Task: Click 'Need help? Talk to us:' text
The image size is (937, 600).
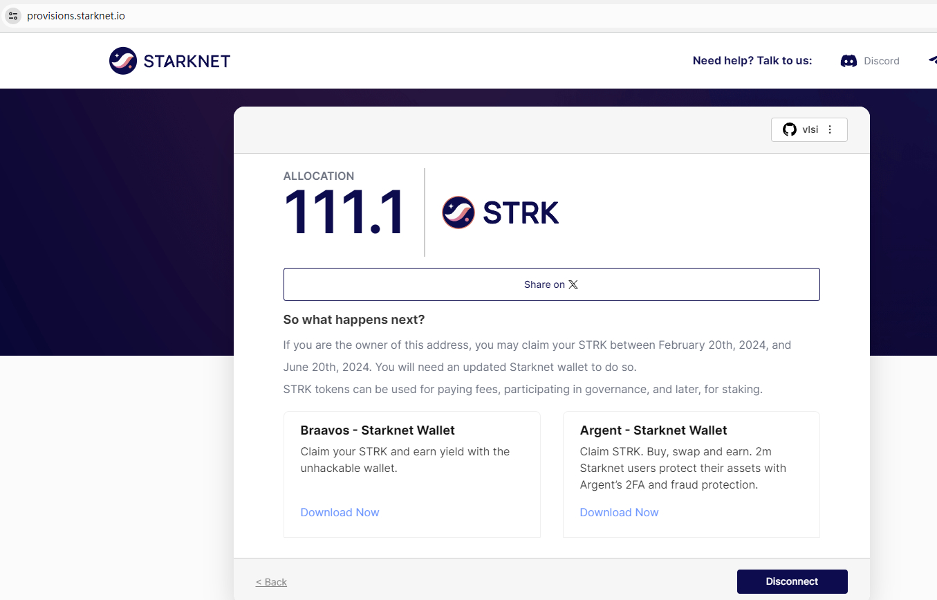Action: [752, 61]
